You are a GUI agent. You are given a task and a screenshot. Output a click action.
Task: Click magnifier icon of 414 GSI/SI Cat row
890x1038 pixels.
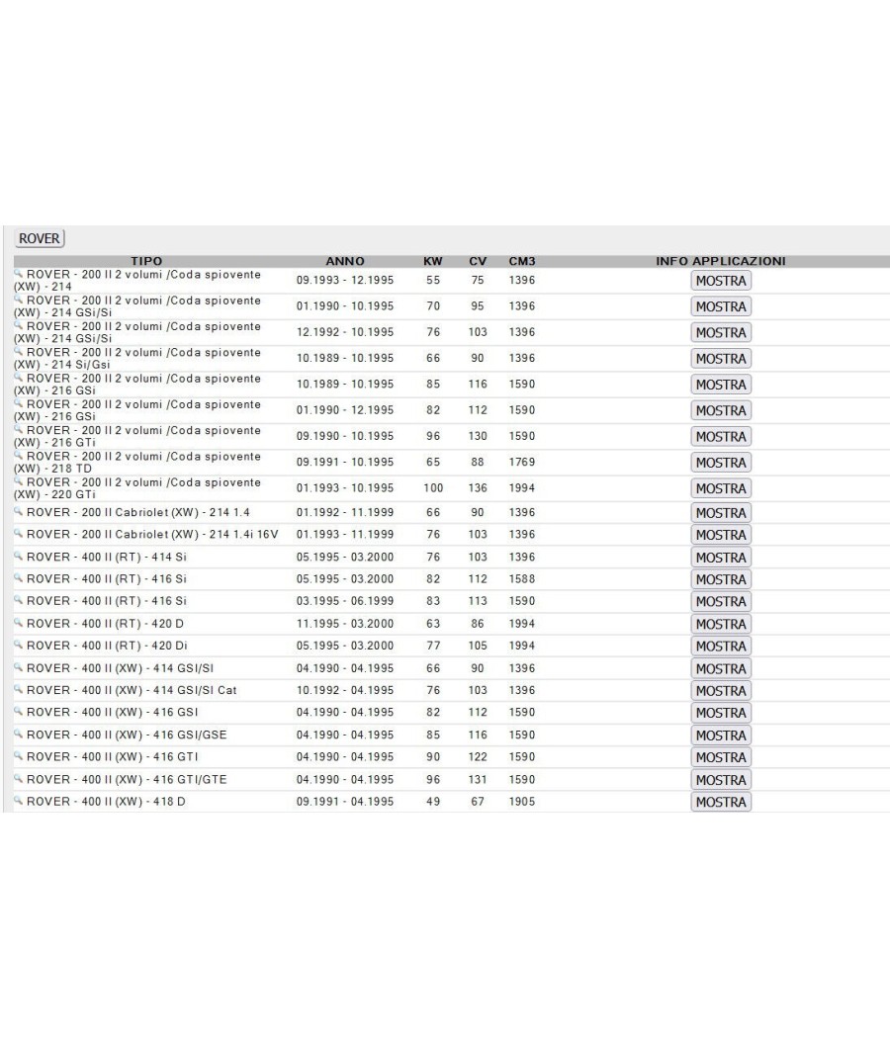click(19, 689)
